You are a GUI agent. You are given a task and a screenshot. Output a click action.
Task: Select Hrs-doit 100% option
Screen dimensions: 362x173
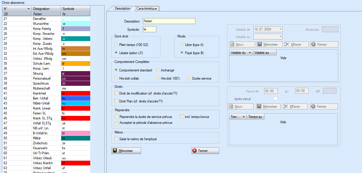pyautogui.click(x=158, y=78)
